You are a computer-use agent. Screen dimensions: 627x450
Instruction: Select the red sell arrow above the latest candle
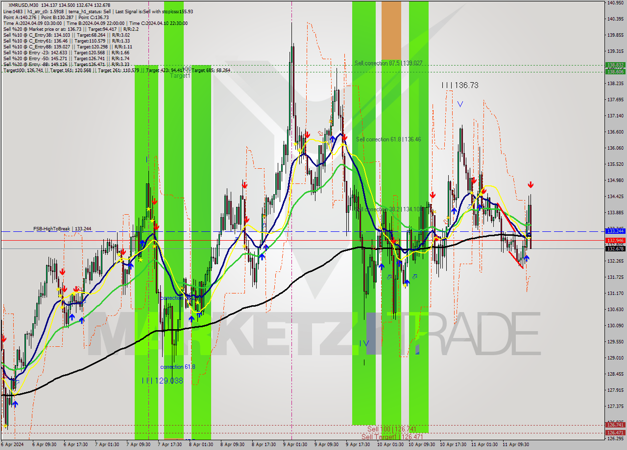pos(531,185)
